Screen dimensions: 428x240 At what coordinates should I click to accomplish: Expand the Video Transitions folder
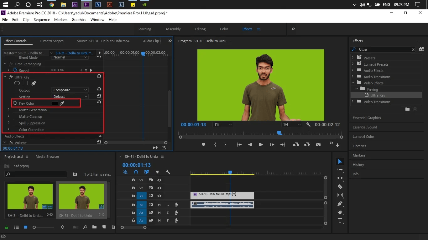(x=353, y=102)
